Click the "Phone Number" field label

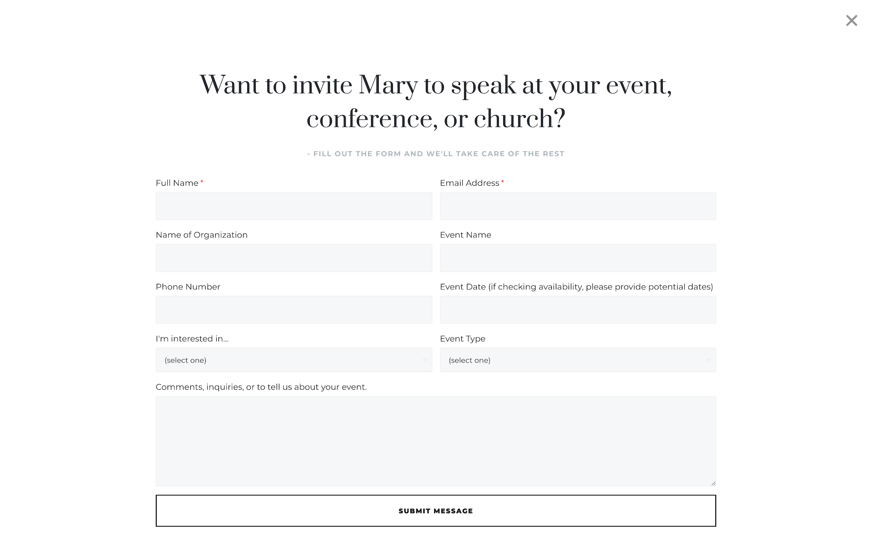pos(188,287)
